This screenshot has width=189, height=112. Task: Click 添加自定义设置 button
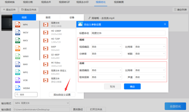62,95
